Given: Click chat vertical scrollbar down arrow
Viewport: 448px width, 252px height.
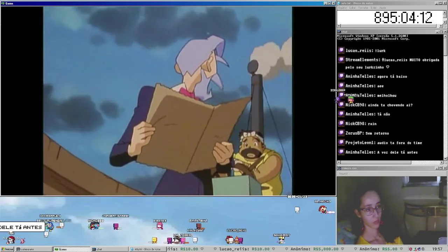Looking at the screenshot, I should point(445,159).
